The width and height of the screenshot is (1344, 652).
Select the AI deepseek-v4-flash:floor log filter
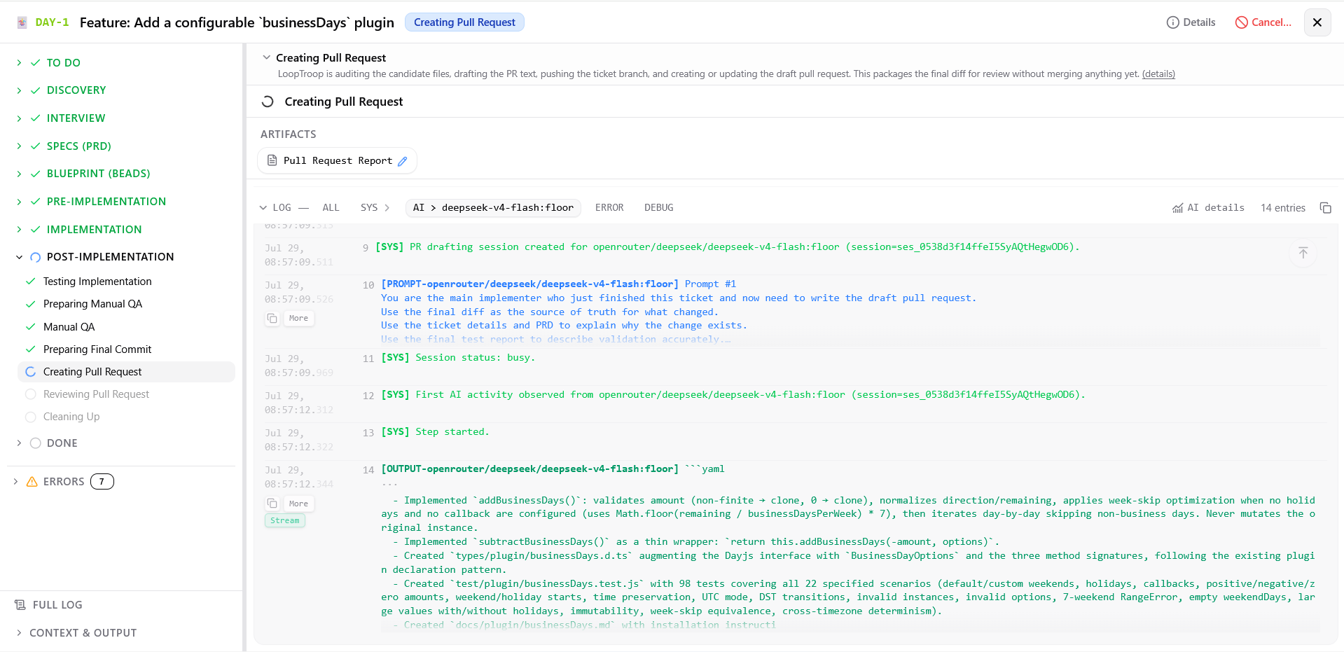point(493,208)
